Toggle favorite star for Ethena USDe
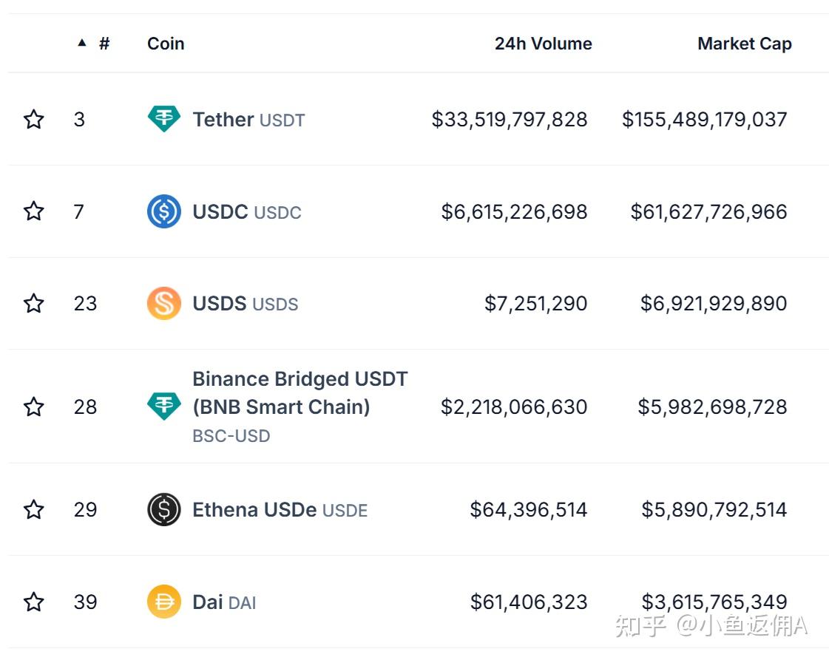Image resolution: width=829 pixels, height=660 pixels. [34, 509]
